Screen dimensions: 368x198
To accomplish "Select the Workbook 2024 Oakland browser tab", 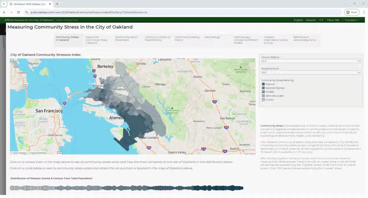I will (x=30, y=4).
